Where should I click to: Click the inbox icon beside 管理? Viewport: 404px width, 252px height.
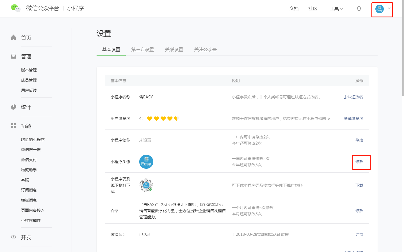tap(13, 56)
